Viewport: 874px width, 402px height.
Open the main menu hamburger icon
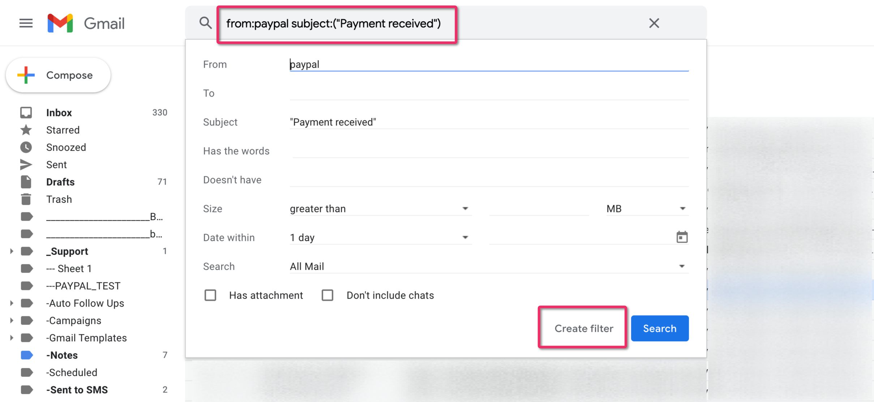point(26,23)
